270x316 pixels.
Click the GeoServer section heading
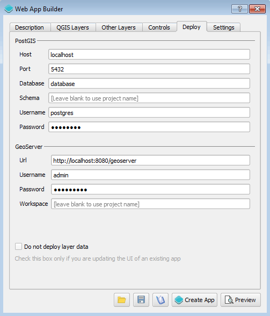[x=29, y=147]
